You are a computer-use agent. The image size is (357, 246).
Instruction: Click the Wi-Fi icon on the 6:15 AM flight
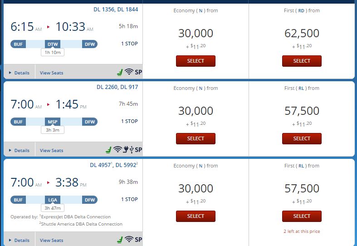tap(129, 72)
